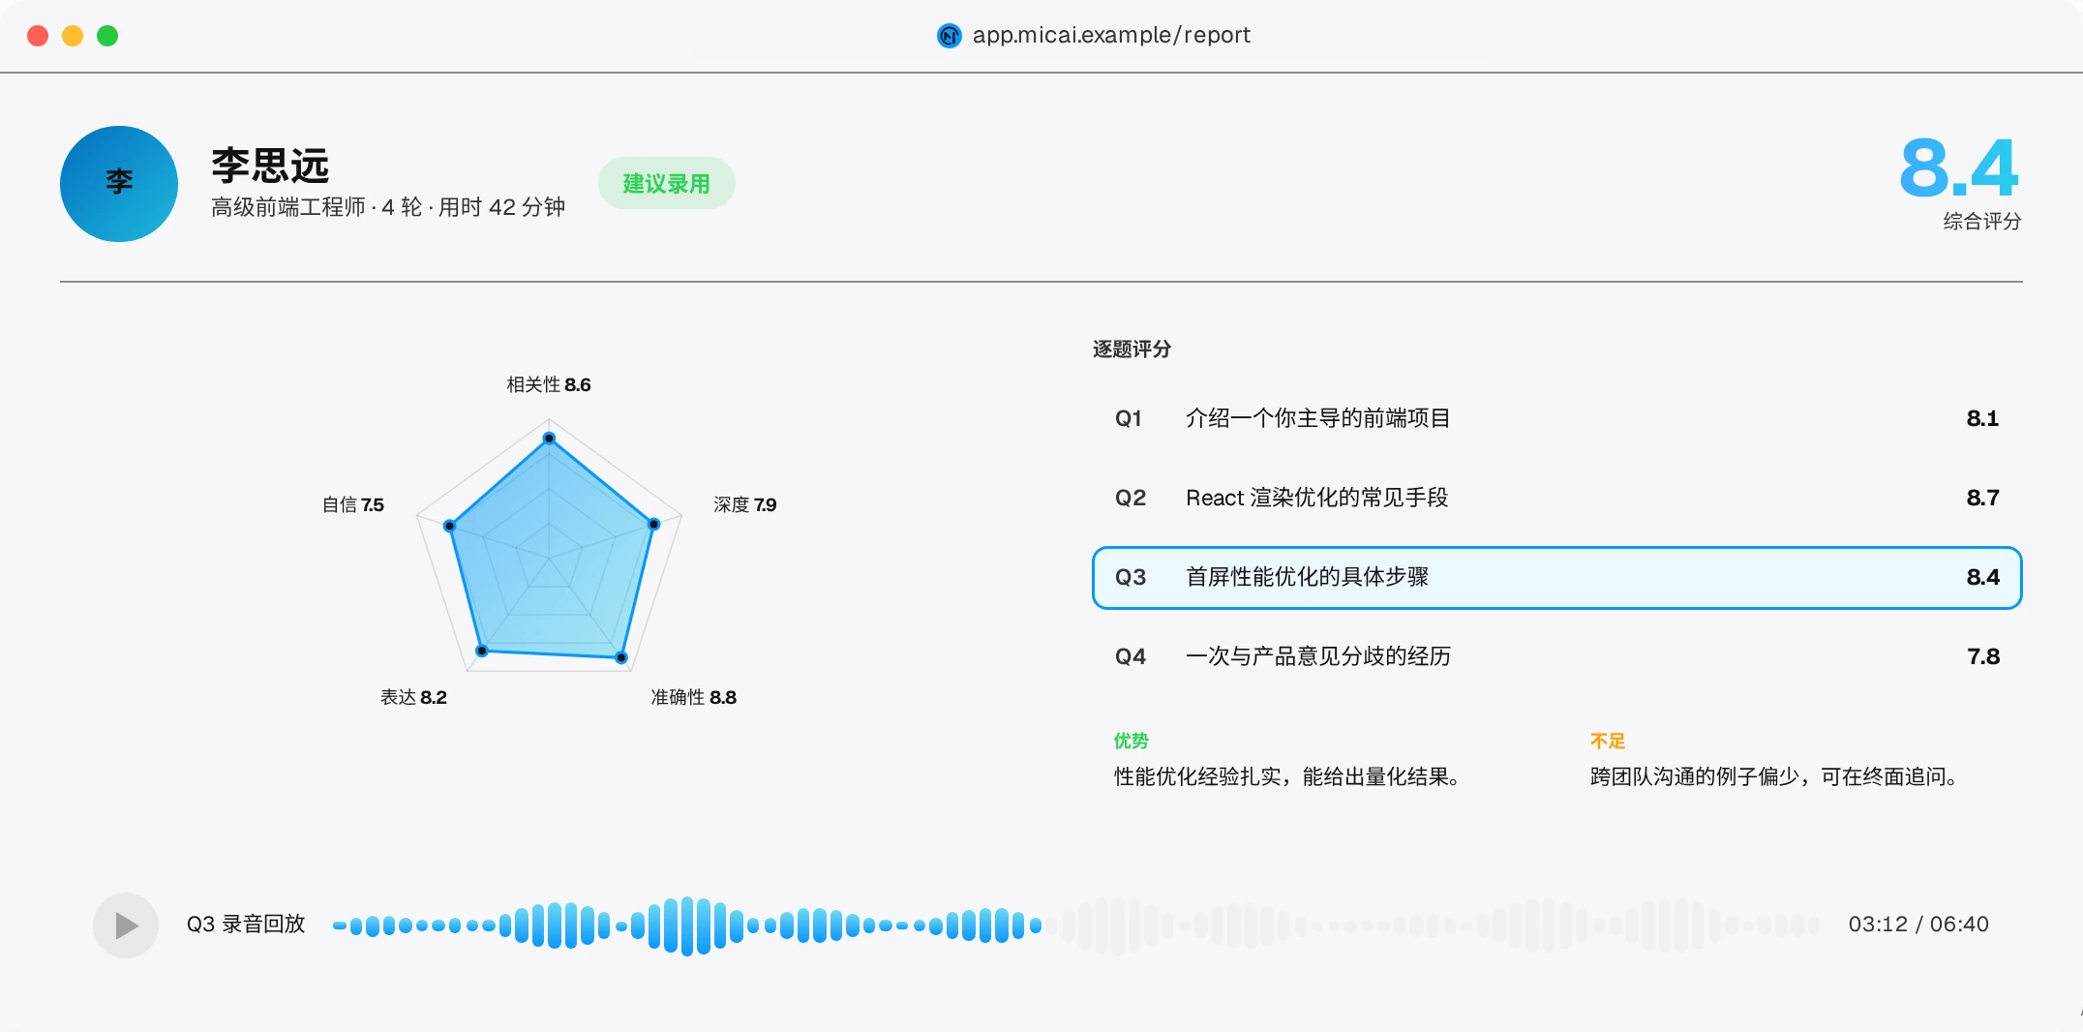Select question Q4 一次与产品意见分歧的经历

click(x=1556, y=656)
